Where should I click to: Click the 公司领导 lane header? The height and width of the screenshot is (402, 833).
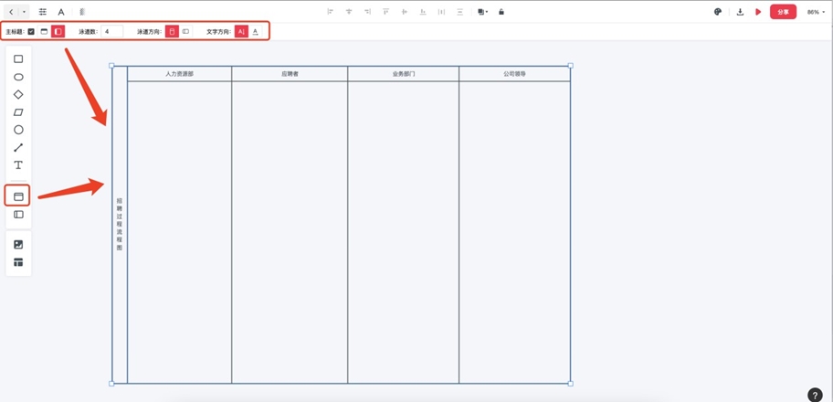tap(515, 74)
